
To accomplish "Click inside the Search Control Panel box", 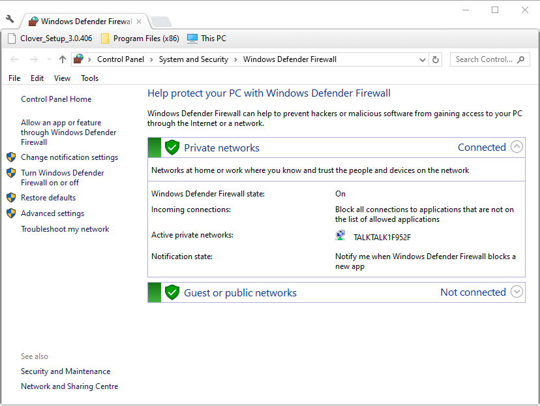I will (486, 59).
